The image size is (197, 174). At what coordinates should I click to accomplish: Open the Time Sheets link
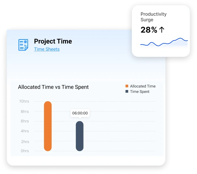(47, 49)
